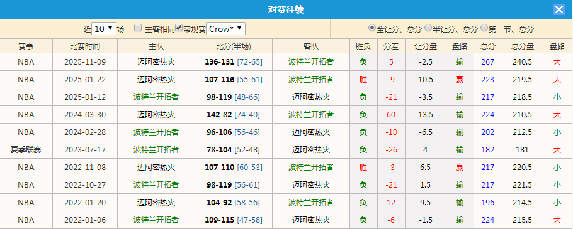Click the 比分(半场) column header

[234, 46]
